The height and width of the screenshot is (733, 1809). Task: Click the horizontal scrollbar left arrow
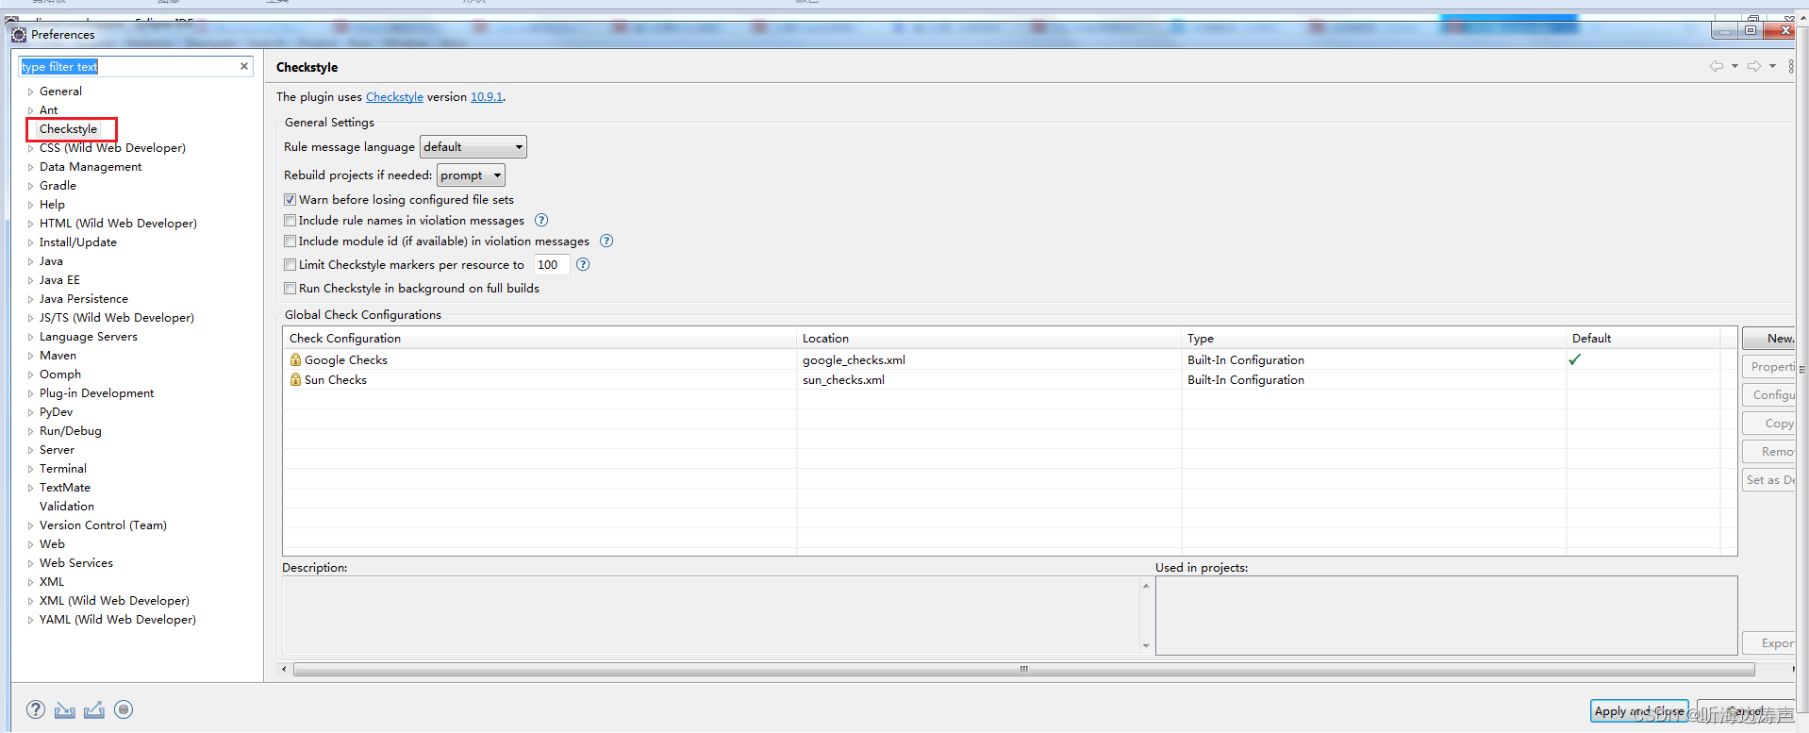(x=284, y=669)
